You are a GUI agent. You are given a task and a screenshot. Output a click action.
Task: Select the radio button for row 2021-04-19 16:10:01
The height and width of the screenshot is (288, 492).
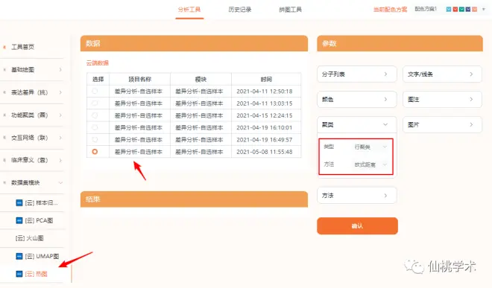click(x=95, y=127)
